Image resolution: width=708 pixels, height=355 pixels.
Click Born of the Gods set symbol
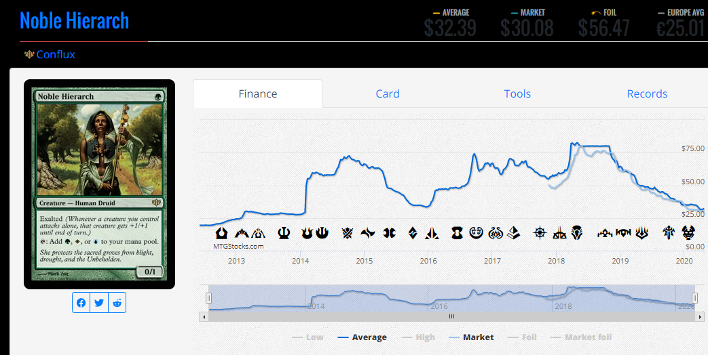(307, 233)
